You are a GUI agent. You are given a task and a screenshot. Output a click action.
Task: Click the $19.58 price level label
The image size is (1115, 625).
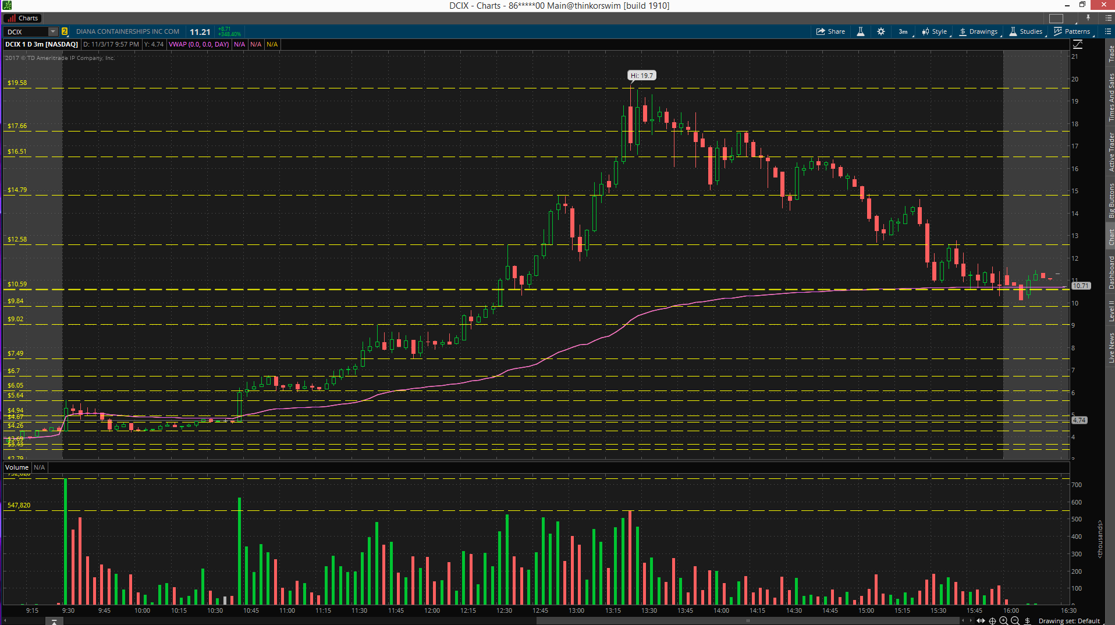tap(17, 83)
